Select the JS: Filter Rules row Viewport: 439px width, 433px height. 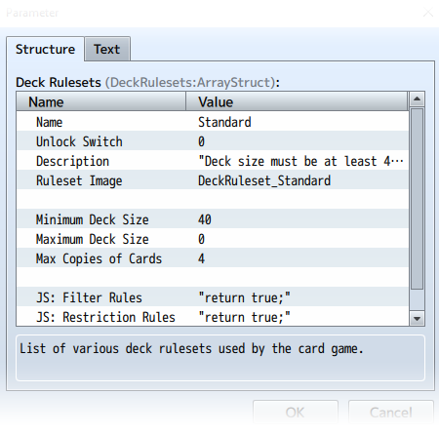pyautogui.click(x=213, y=297)
